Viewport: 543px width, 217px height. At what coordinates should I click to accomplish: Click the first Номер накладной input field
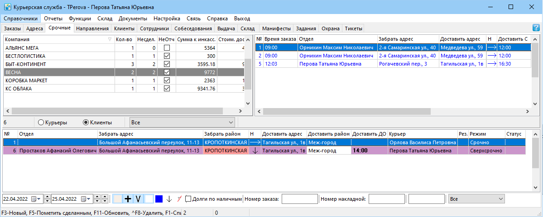(x=387, y=199)
